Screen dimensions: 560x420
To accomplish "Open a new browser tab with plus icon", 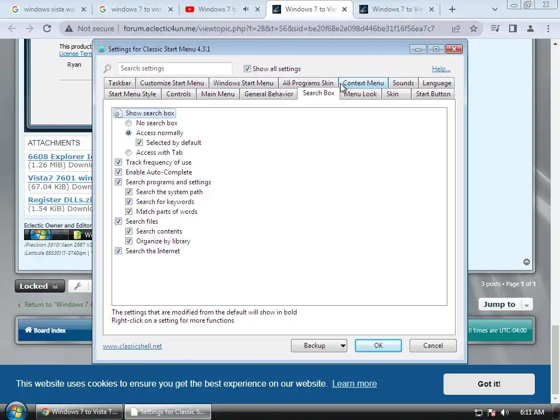I will (452, 9).
